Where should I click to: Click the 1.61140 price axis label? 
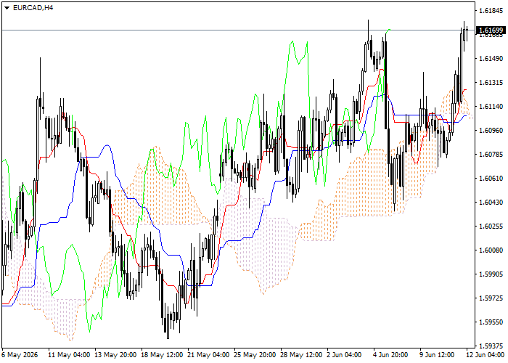pyautogui.click(x=491, y=107)
